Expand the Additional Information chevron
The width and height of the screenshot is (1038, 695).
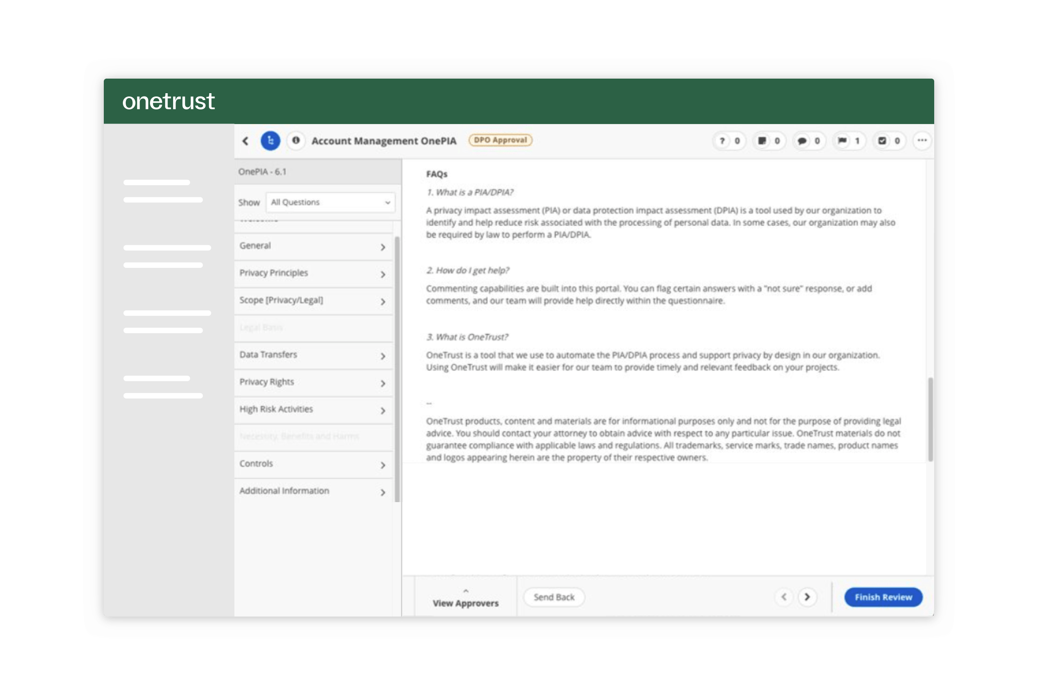click(x=383, y=492)
